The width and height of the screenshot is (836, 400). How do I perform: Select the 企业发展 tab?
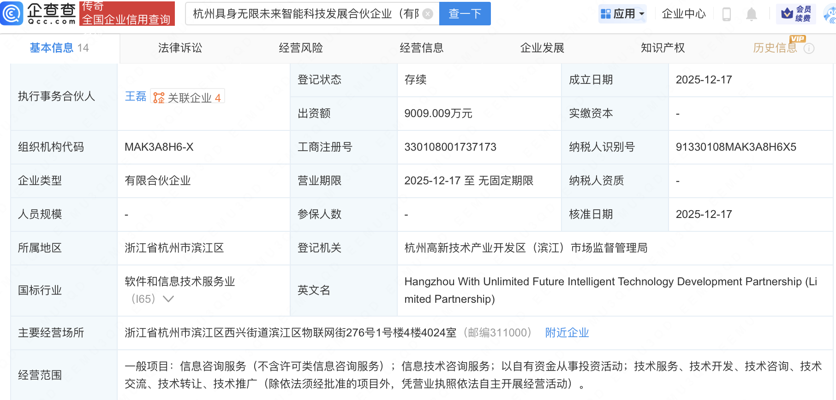542,48
